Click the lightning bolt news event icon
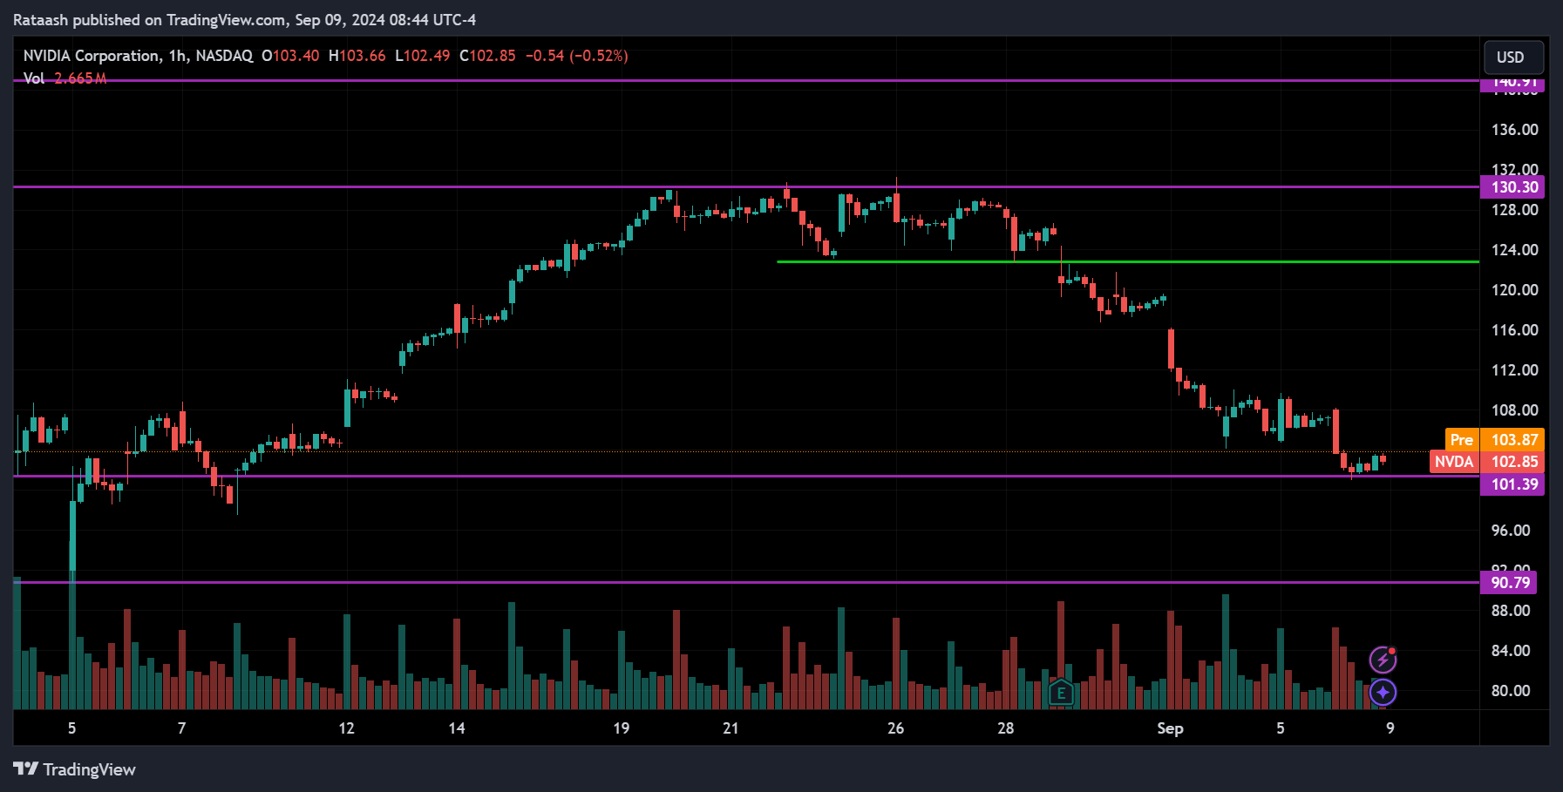The width and height of the screenshot is (1563, 792). click(1383, 660)
